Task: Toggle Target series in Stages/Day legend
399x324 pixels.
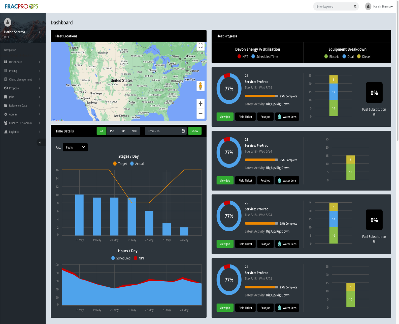Action: coord(120,164)
